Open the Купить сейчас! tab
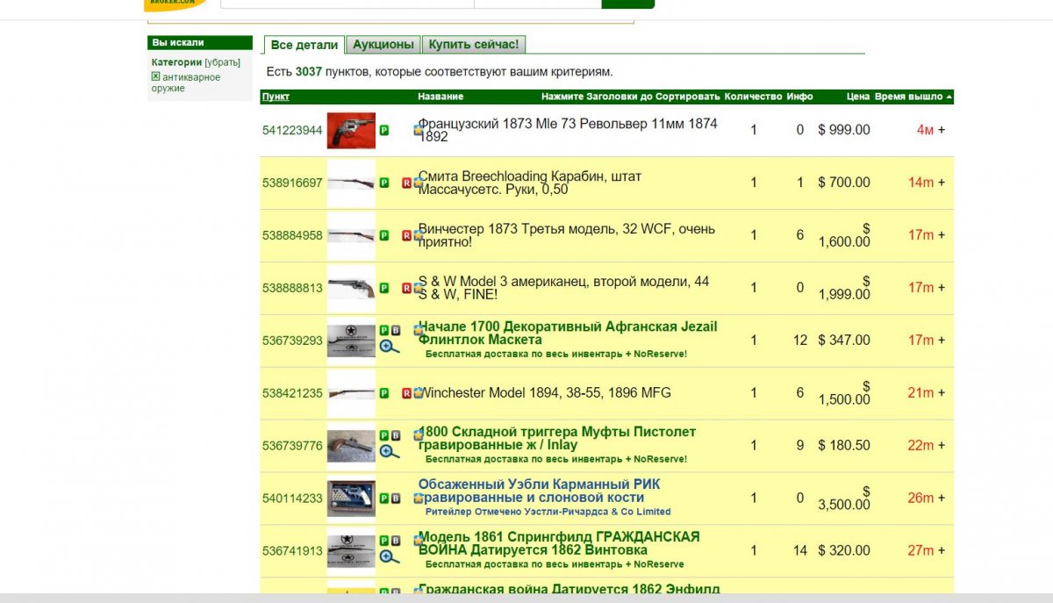 click(474, 45)
